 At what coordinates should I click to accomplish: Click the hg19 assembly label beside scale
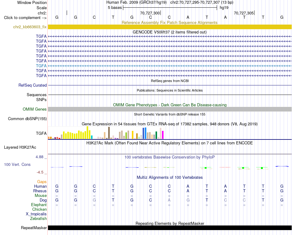[x=224, y=8]
